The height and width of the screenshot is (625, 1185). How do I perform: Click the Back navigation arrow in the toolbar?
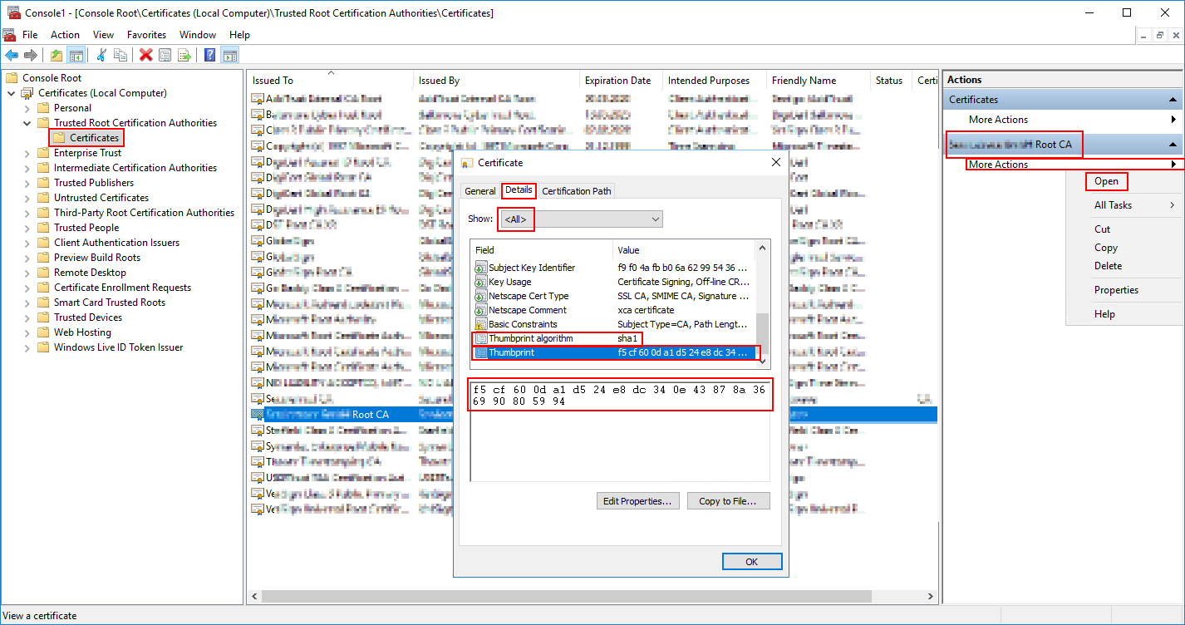point(11,55)
